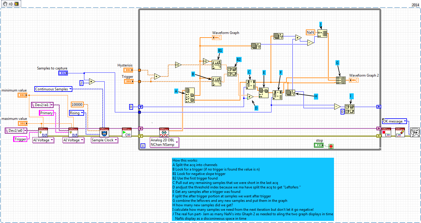
Task: Click the DAQmx Stop Task icon
Action: tap(386, 132)
